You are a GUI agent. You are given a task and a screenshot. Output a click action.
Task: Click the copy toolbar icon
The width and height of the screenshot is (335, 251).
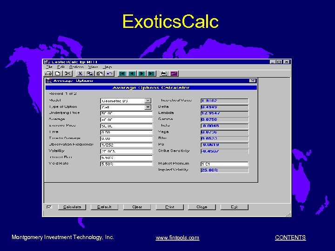pos(90,73)
